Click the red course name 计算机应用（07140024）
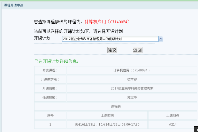Viewport: 200px width, 134px height. (x=107, y=22)
